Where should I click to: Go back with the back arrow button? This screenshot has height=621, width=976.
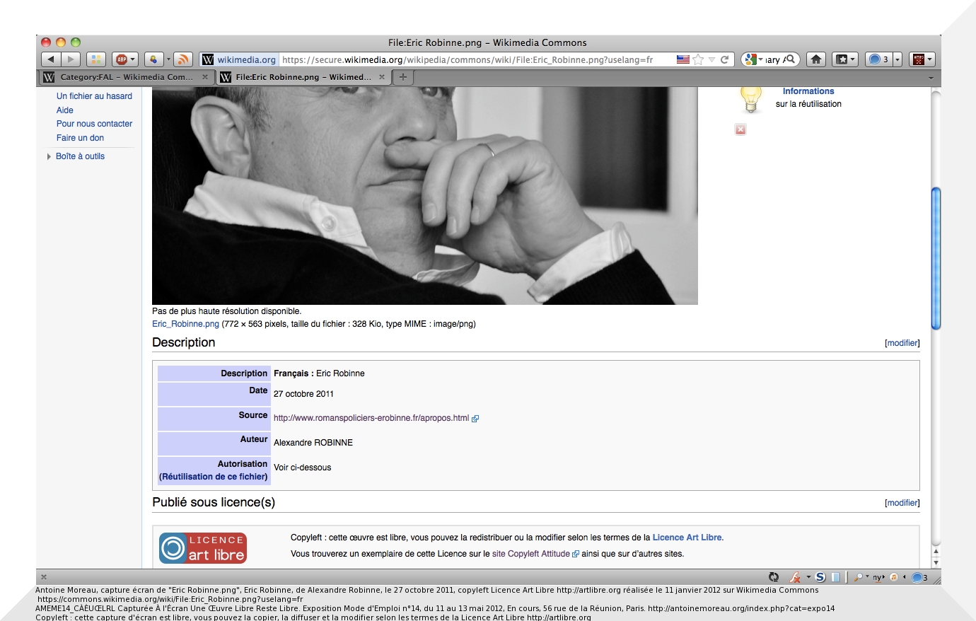(x=51, y=59)
